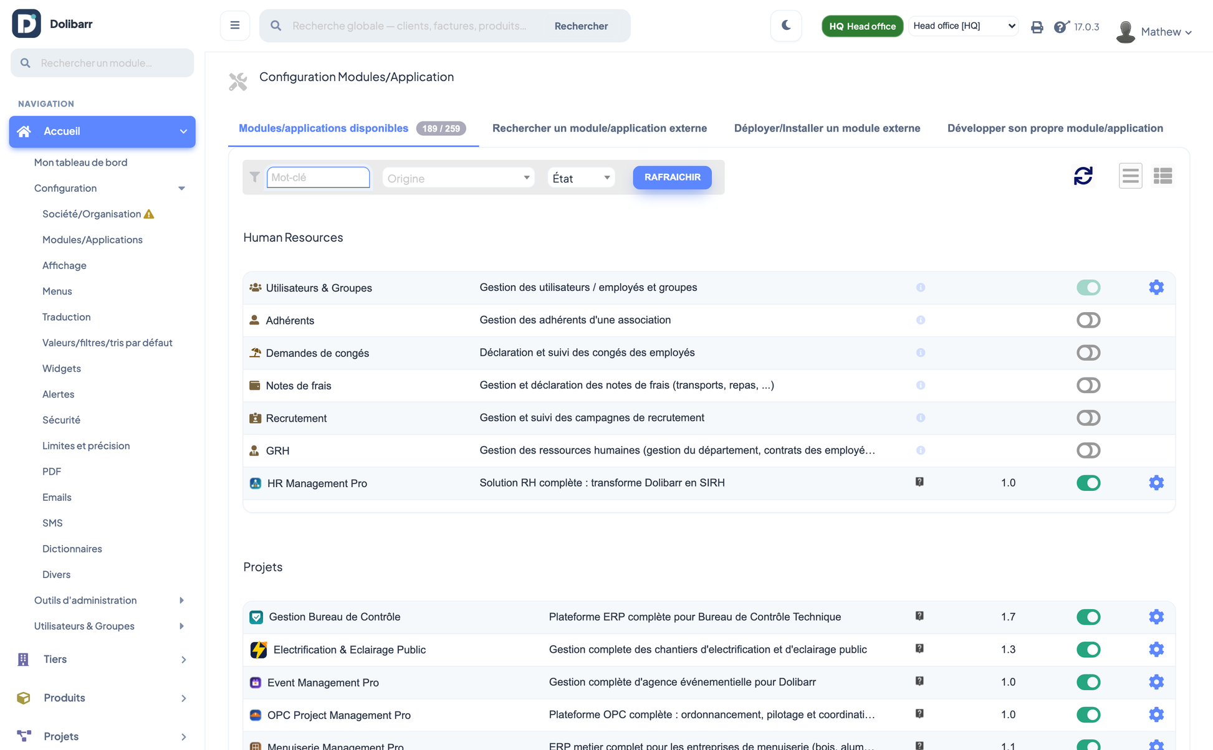Open settings gear for Gestion Bureau de Contrôle
The image size is (1213, 750).
click(1156, 617)
